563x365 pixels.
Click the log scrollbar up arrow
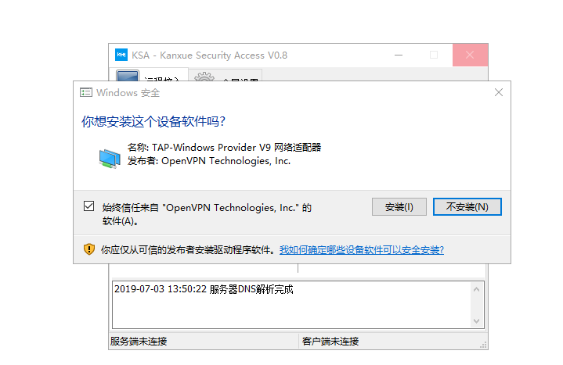(x=476, y=289)
